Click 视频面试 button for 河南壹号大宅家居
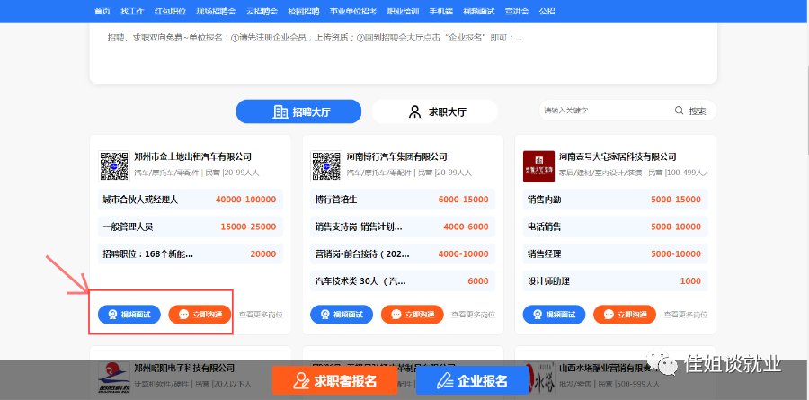Image resolution: width=809 pixels, height=400 pixels. click(555, 315)
